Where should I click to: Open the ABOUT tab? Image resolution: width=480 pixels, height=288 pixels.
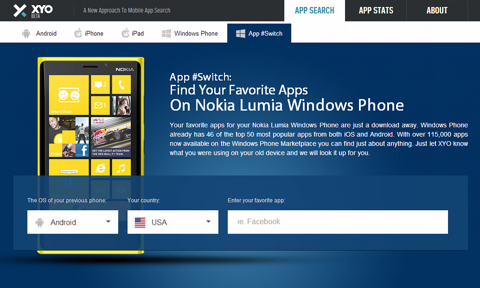tap(437, 11)
